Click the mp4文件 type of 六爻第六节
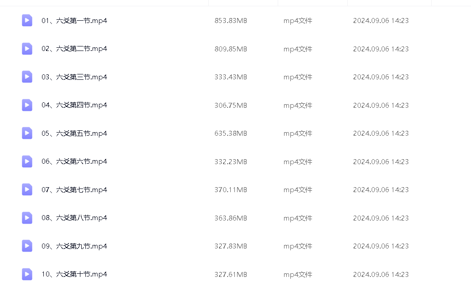 click(298, 161)
